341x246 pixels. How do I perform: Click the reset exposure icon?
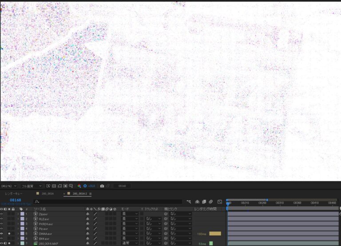(x=85, y=186)
